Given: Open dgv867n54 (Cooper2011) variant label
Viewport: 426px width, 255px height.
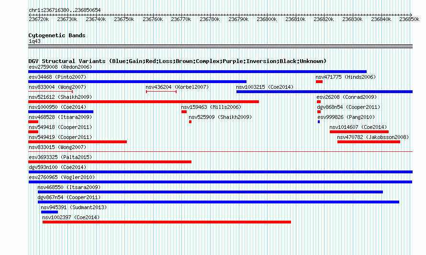Looking at the screenshot, I should (x=69, y=197).
